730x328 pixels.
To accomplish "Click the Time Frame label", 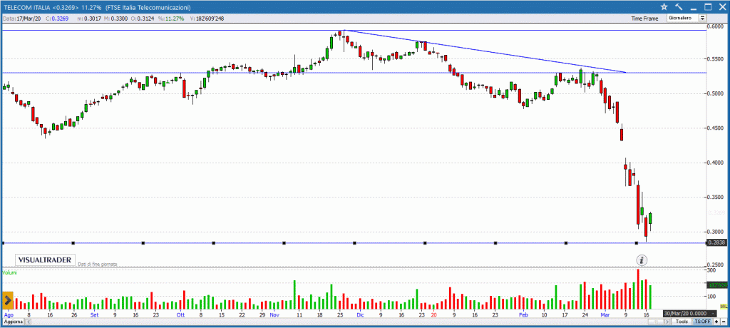I will [644, 19].
